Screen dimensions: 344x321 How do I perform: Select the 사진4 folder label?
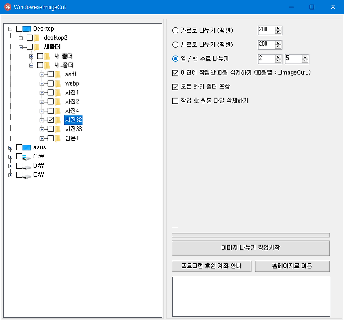[x=72, y=111]
